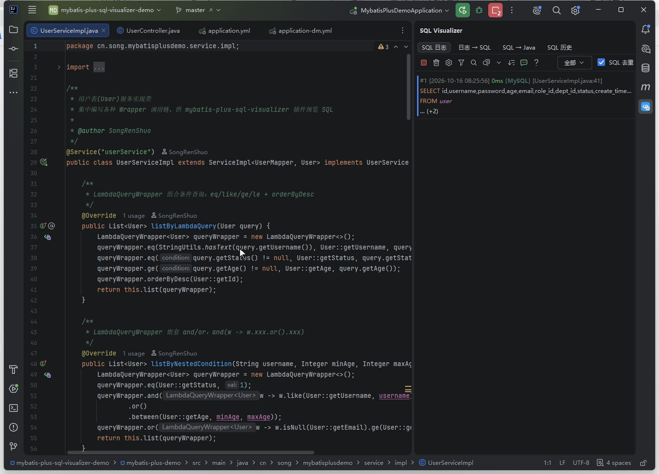Open the Database tool window
659x474 pixels.
pos(646,68)
